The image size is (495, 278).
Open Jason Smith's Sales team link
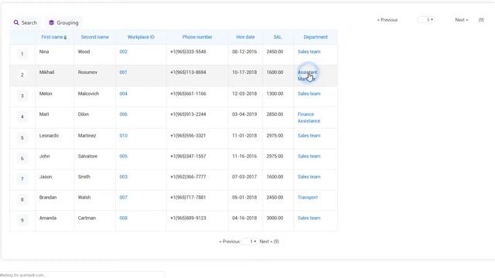click(309, 177)
